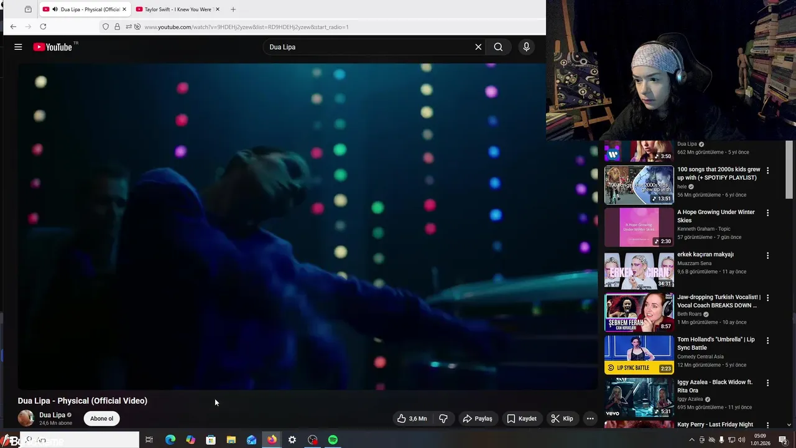Switch to Firefox in the taskbar

[x=272, y=440]
